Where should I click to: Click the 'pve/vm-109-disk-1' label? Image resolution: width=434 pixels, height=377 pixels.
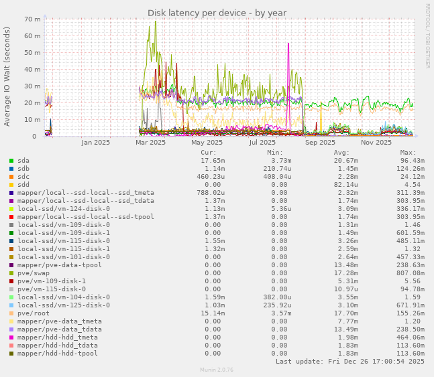pyautogui.click(x=52, y=281)
